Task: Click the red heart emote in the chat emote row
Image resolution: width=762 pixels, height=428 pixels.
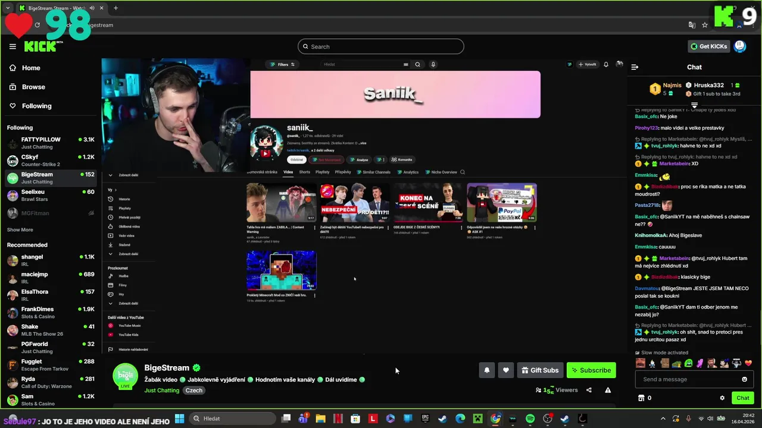Action: pyautogui.click(x=749, y=363)
